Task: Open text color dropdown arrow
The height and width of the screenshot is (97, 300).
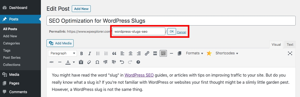Action: click(74, 62)
